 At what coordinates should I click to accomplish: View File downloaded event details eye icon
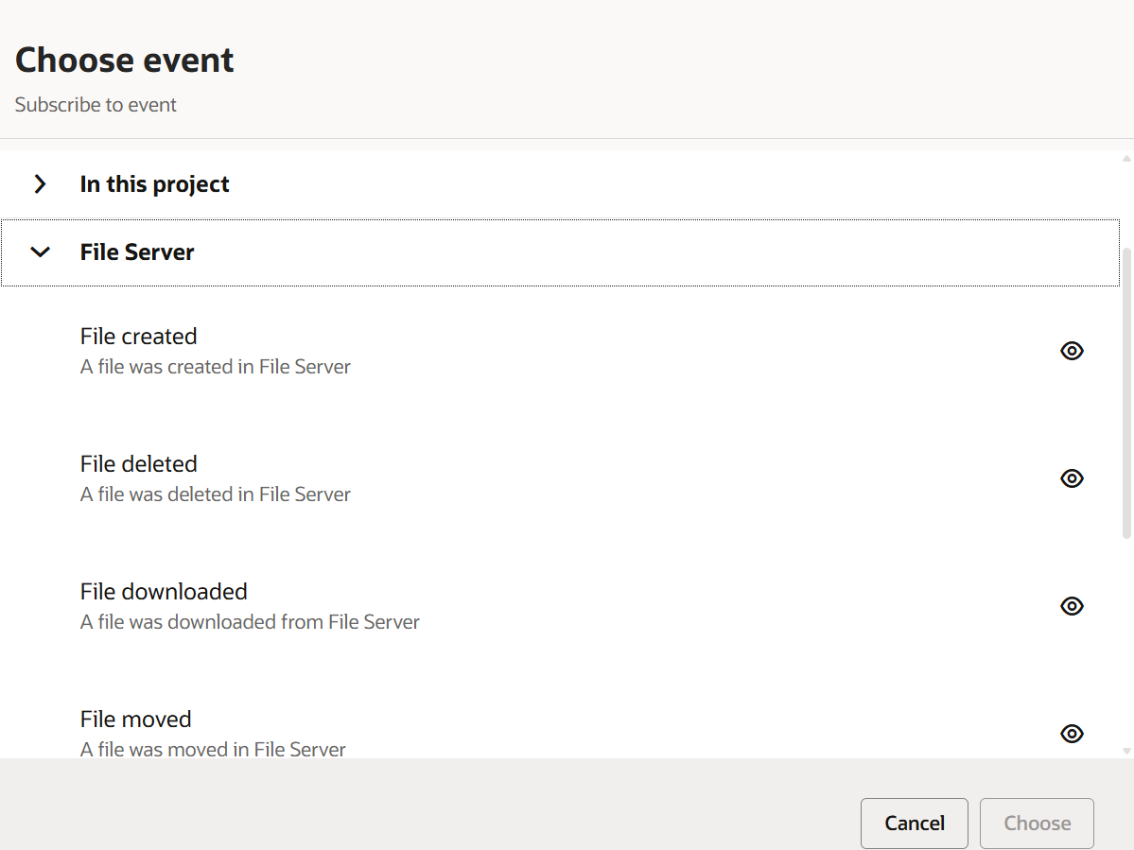(1072, 606)
